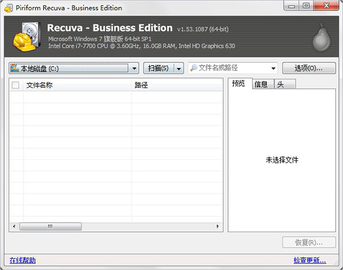Click the local disk C: drive icon
Screen dimensions: 343x270
[14, 68]
